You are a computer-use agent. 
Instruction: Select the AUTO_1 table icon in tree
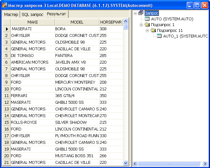tap(159, 36)
